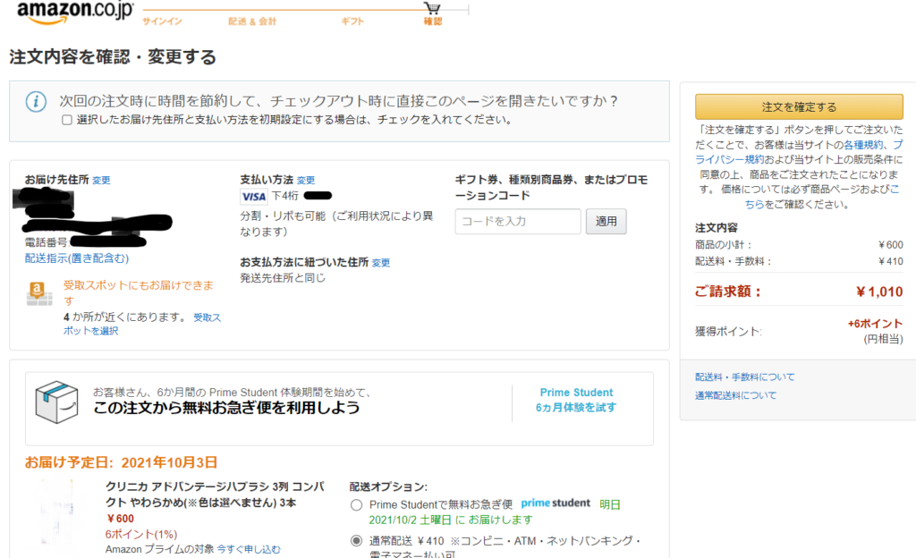Click the ご請求額 ¥1,010 total amount
Viewport: 916px width, 558px height.
point(879,292)
